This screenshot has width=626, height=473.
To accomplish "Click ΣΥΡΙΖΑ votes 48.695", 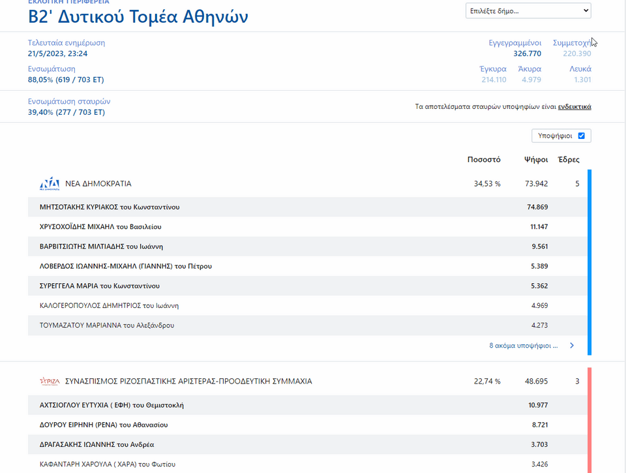I will click(536, 381).
